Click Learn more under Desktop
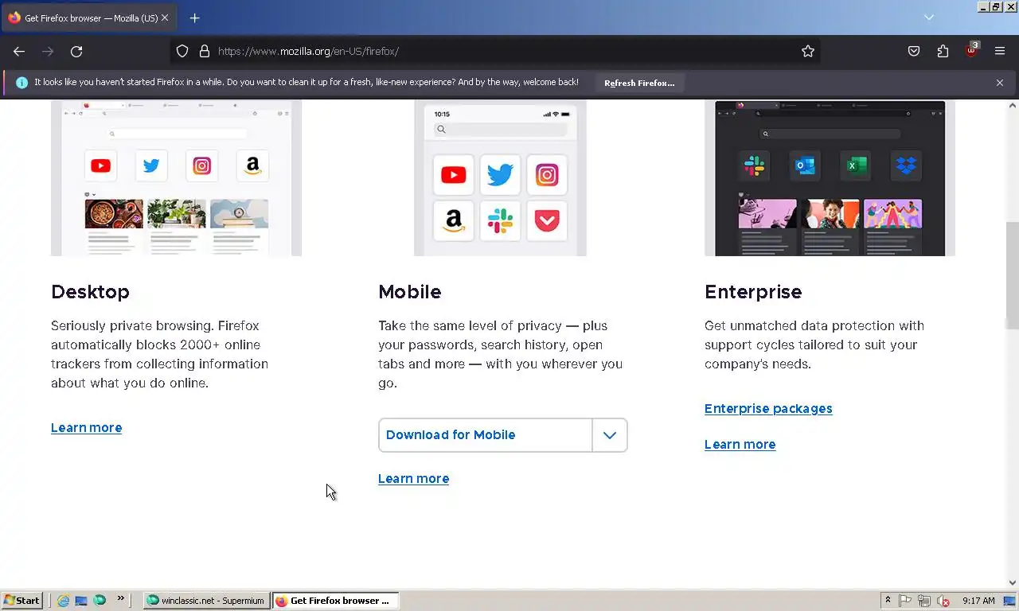Image resolution: width=1019 pixels, height=611 pixels. (x=86, y=428)
